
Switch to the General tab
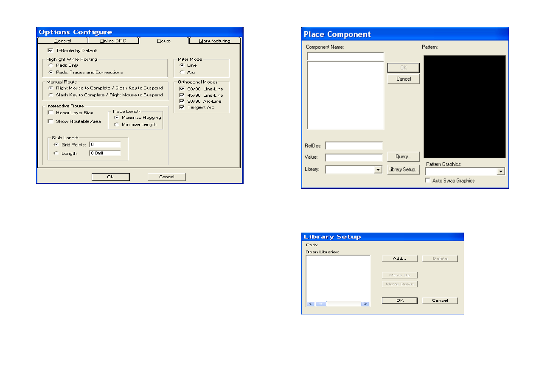point(63,41)
